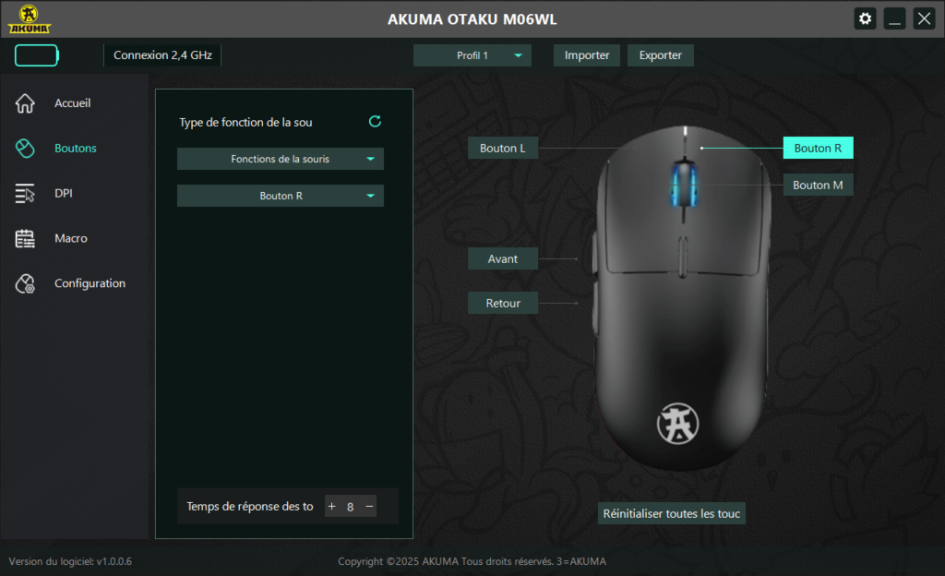Viewport: 945px width, 576px height.
Task: Click the Configuration sidebar icon
Action: (x=25, y=283)
